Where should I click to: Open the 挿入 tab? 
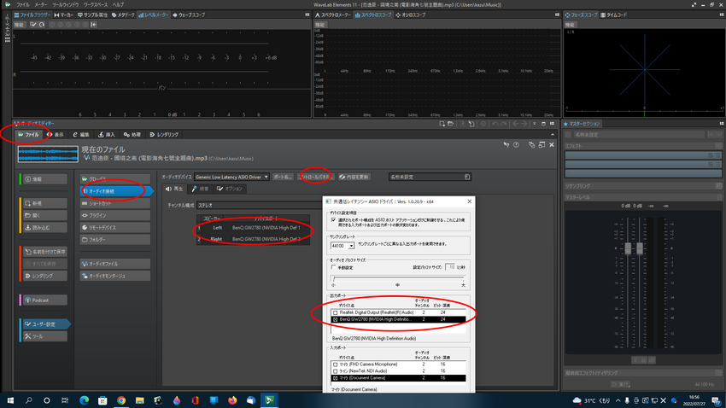pos(107,135)
